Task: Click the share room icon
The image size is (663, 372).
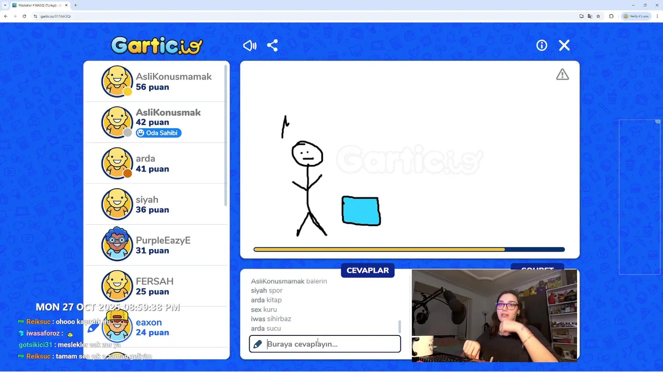Action: click(272, 45)
